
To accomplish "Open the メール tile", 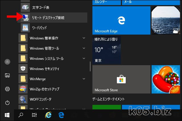I will (151, 3).
